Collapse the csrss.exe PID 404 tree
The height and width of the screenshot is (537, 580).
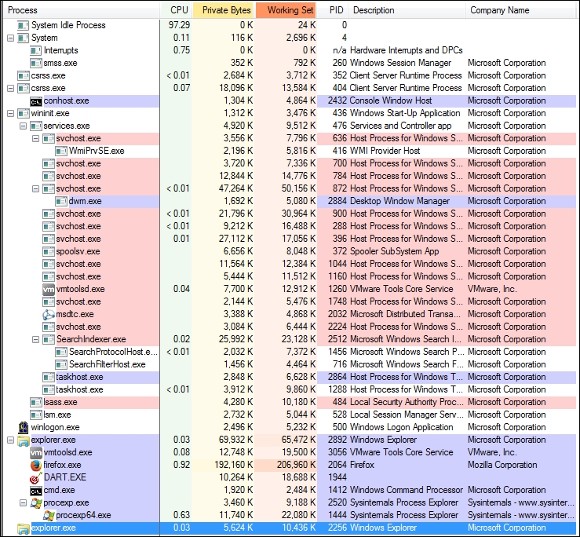11,89
